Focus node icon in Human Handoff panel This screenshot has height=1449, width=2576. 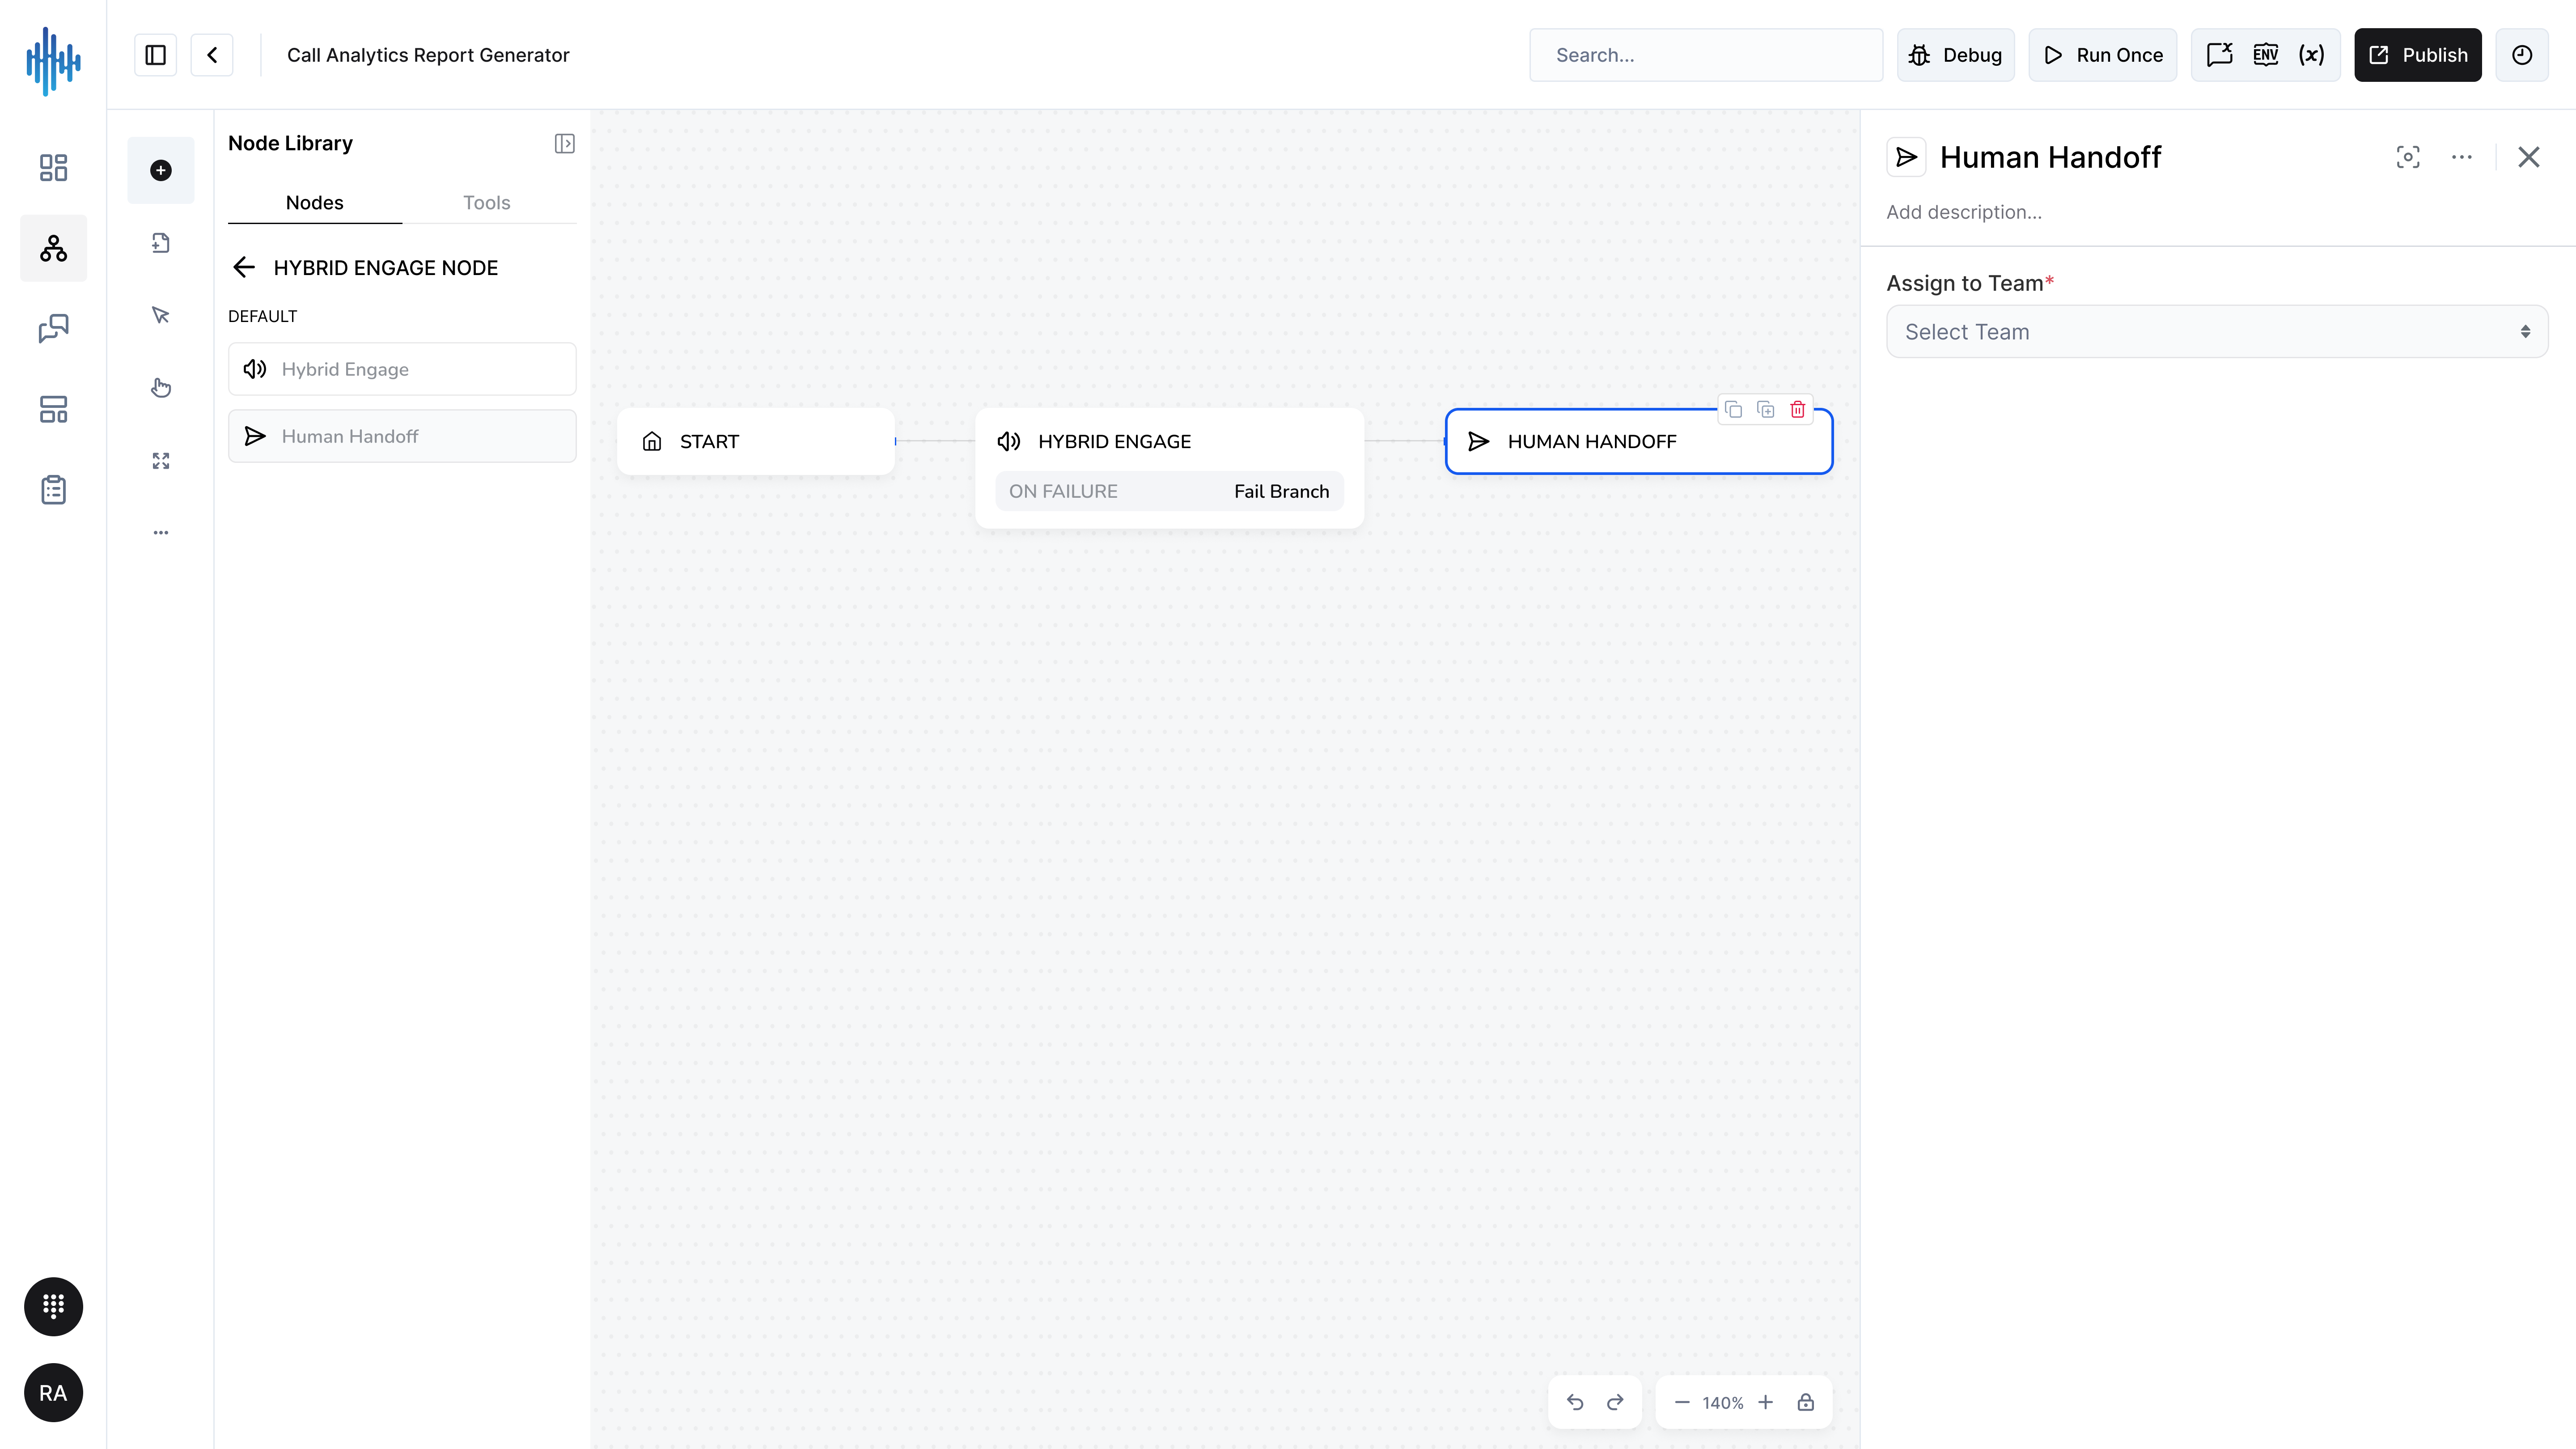click(2408, 157)
